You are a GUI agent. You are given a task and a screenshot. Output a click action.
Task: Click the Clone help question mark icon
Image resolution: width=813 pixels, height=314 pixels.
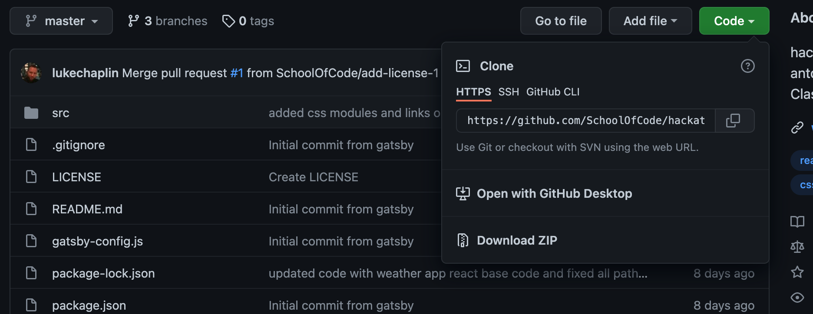(747, 66)
